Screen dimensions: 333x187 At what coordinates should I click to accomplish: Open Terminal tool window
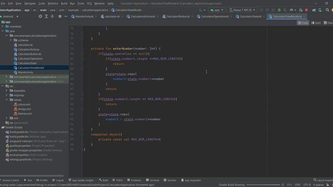(x=152, y=180)
